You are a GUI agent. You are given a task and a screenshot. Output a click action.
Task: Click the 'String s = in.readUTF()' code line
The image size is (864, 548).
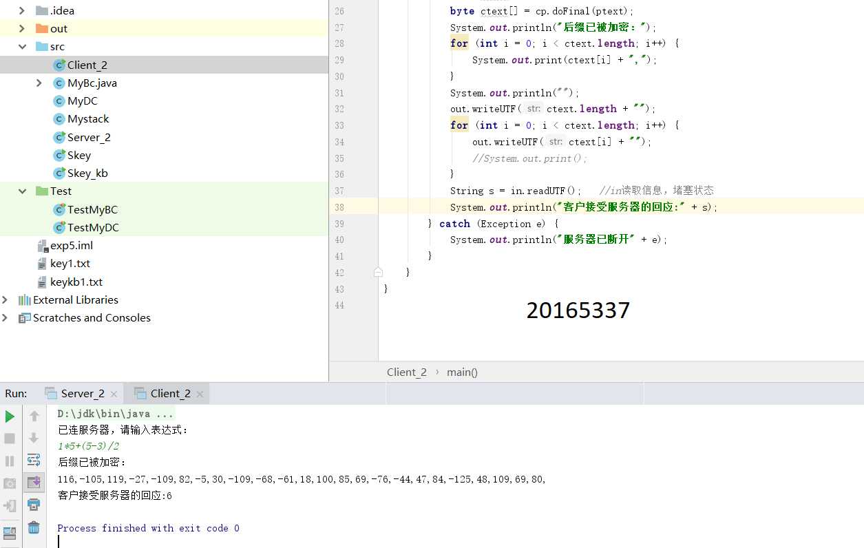(x=516, y=191)
